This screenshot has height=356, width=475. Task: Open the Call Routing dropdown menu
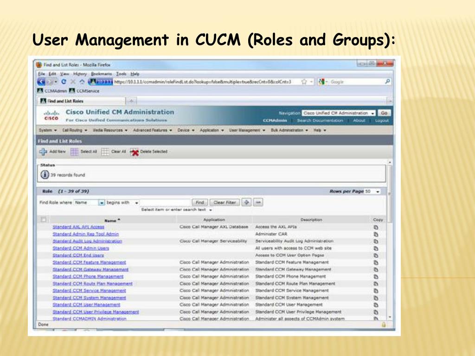tap(75, 130)
